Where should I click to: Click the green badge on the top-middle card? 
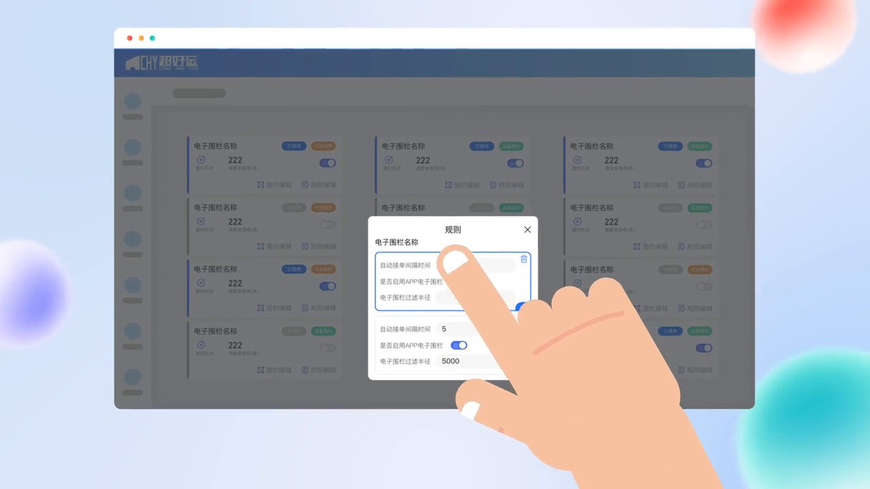[x=511, y=146]
